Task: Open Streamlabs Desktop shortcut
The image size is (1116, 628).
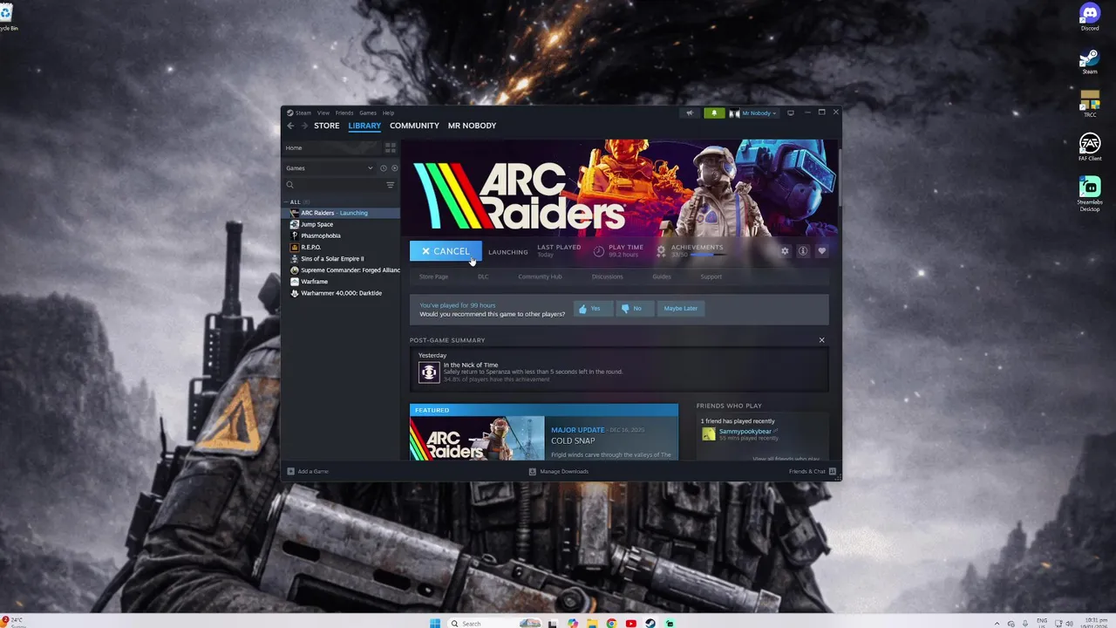Action: pyautogui.click(x=1090, y=194)
